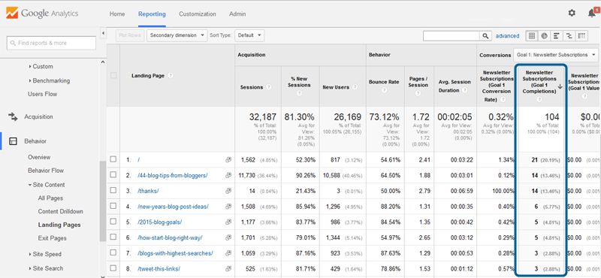Open the settings gear icon
601x278 pixels.
572,13
